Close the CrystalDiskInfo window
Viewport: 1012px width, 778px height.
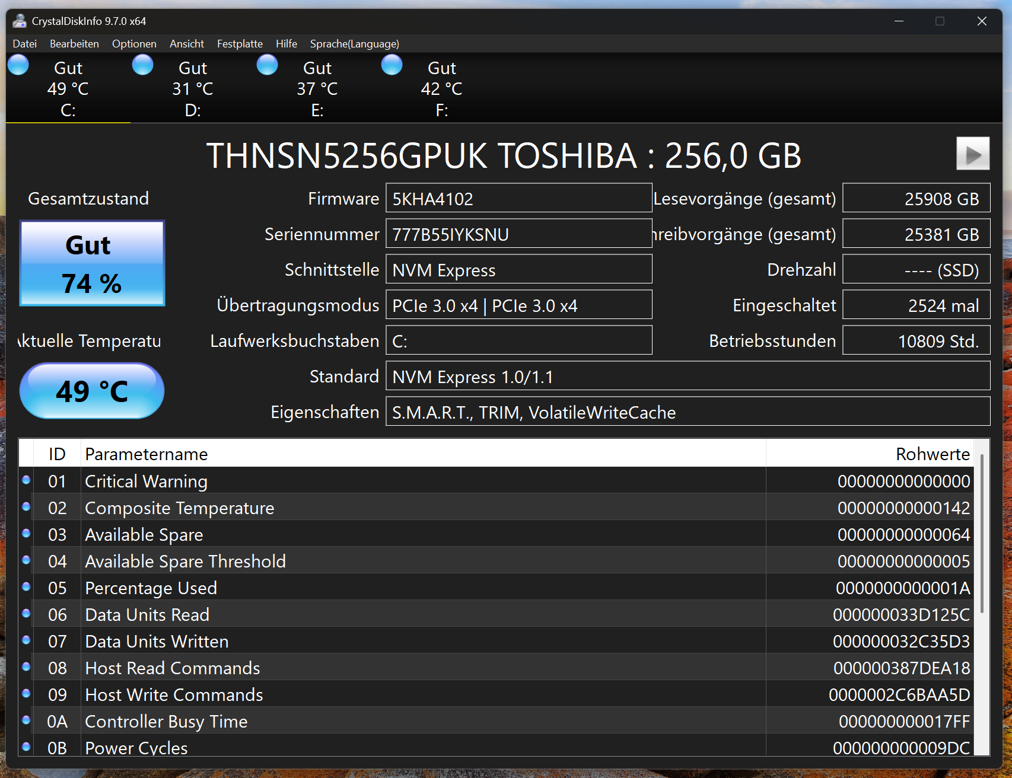coord(982,21)
